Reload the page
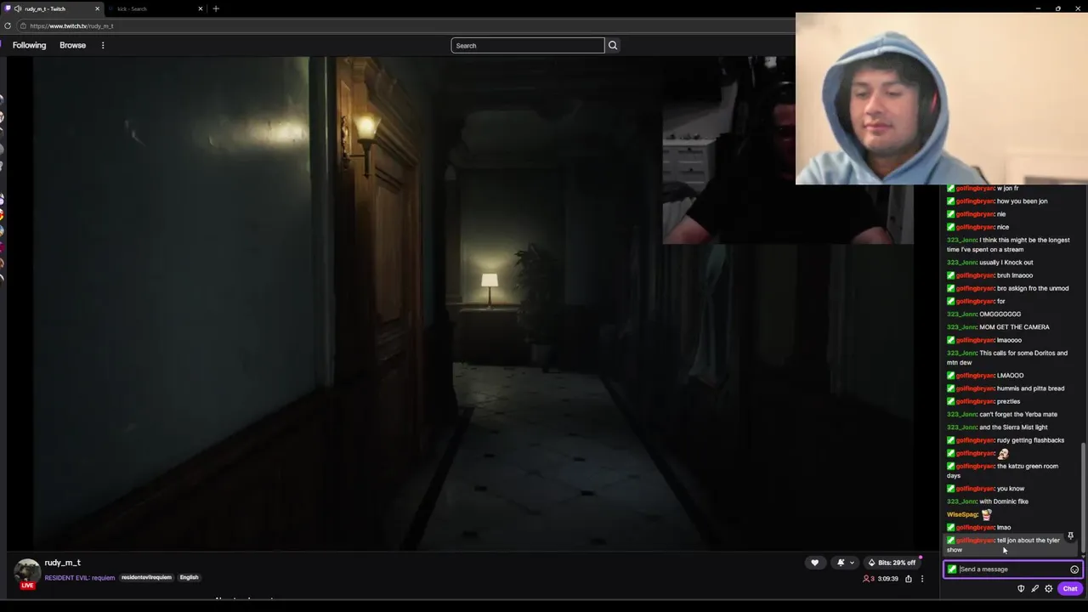This screenshot has height=612, width=1088. pos(8,25)
